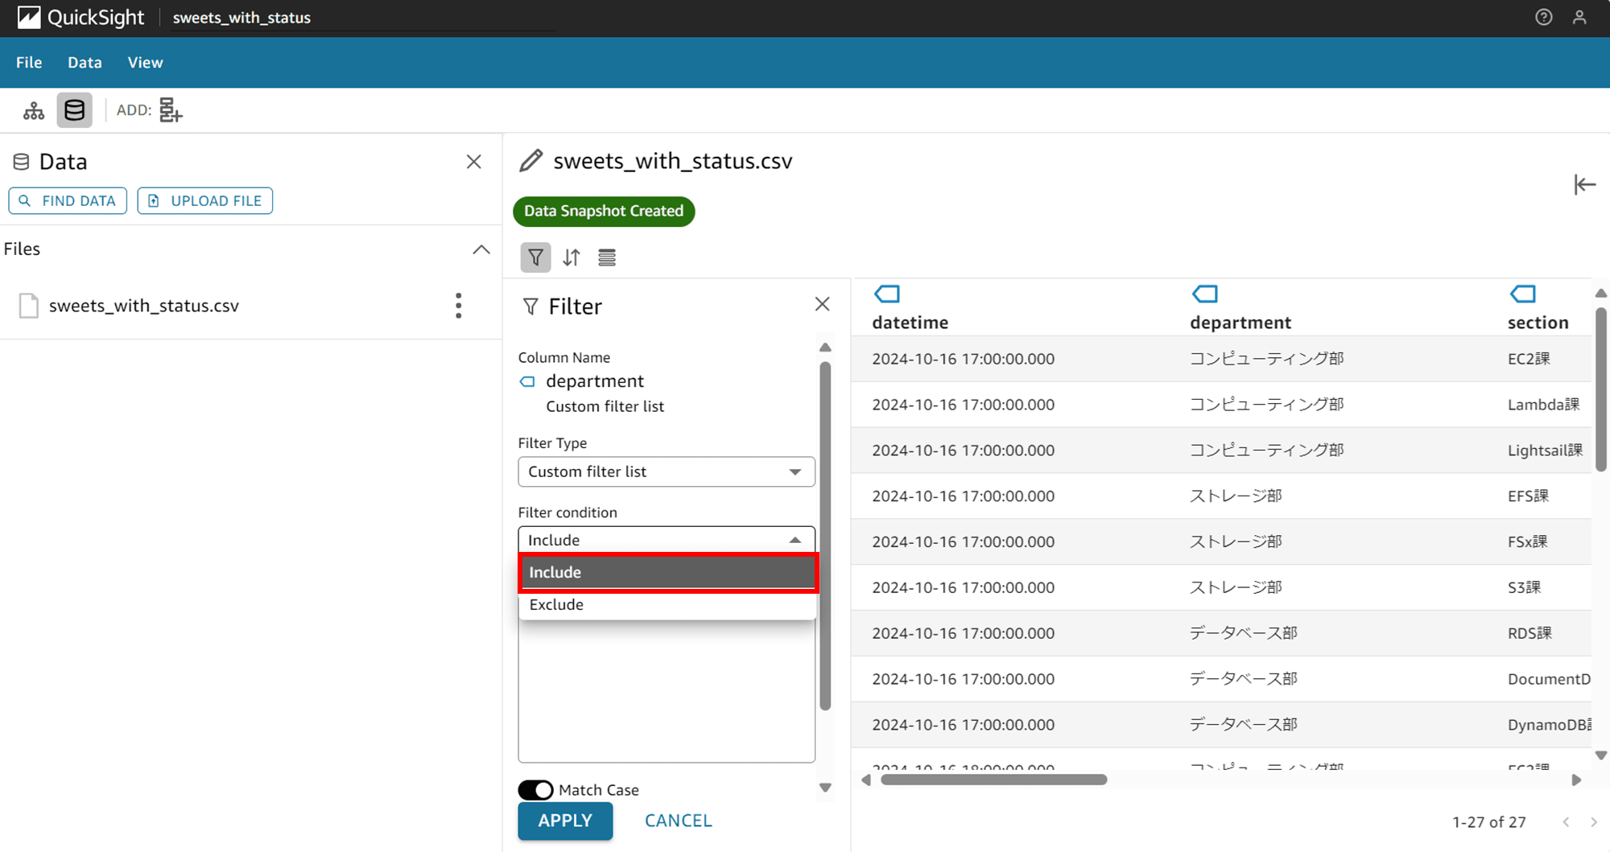1610x852 pixels.
Task: Click the 1-27 of 27 page count
Action: tap(1488, 822)
